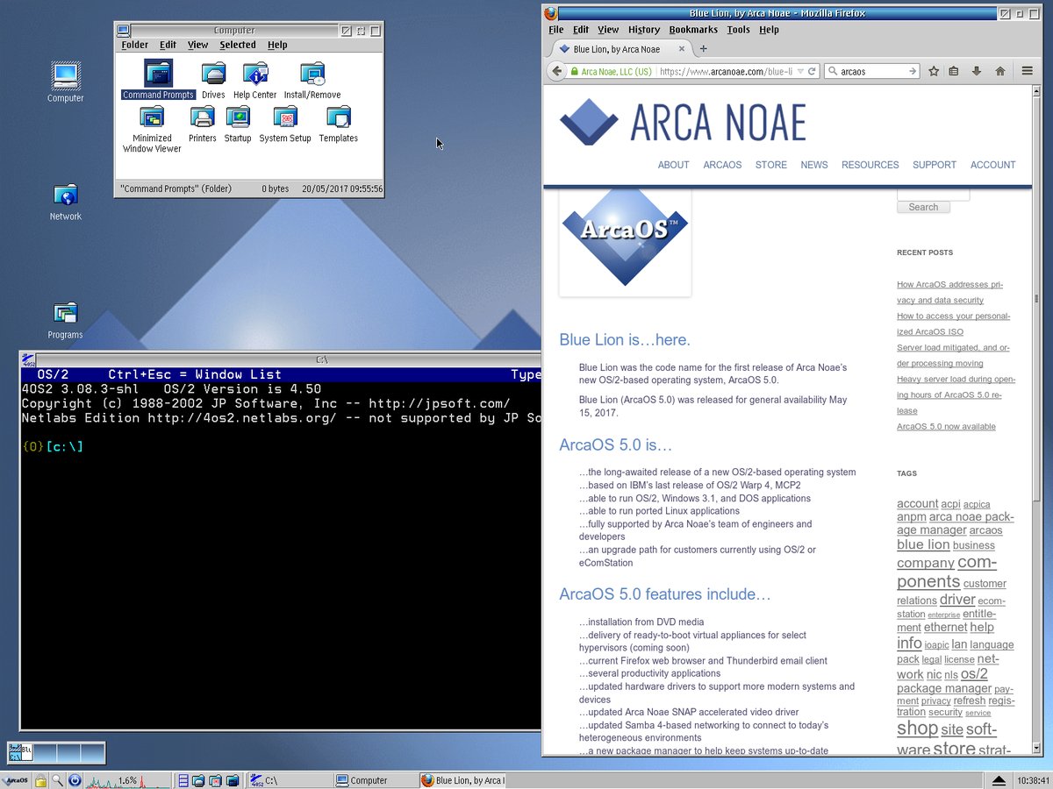Show bookmarks list icon in Firefox toolbar
The width and height of the screenshot is (1053, 789).
pyautogui.click(x=954, y=71)
